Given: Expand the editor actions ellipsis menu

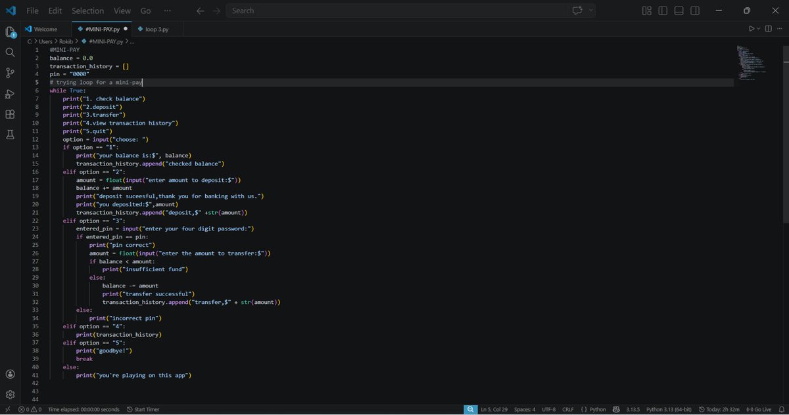Looking at the screenshot, I should [780, 28].
